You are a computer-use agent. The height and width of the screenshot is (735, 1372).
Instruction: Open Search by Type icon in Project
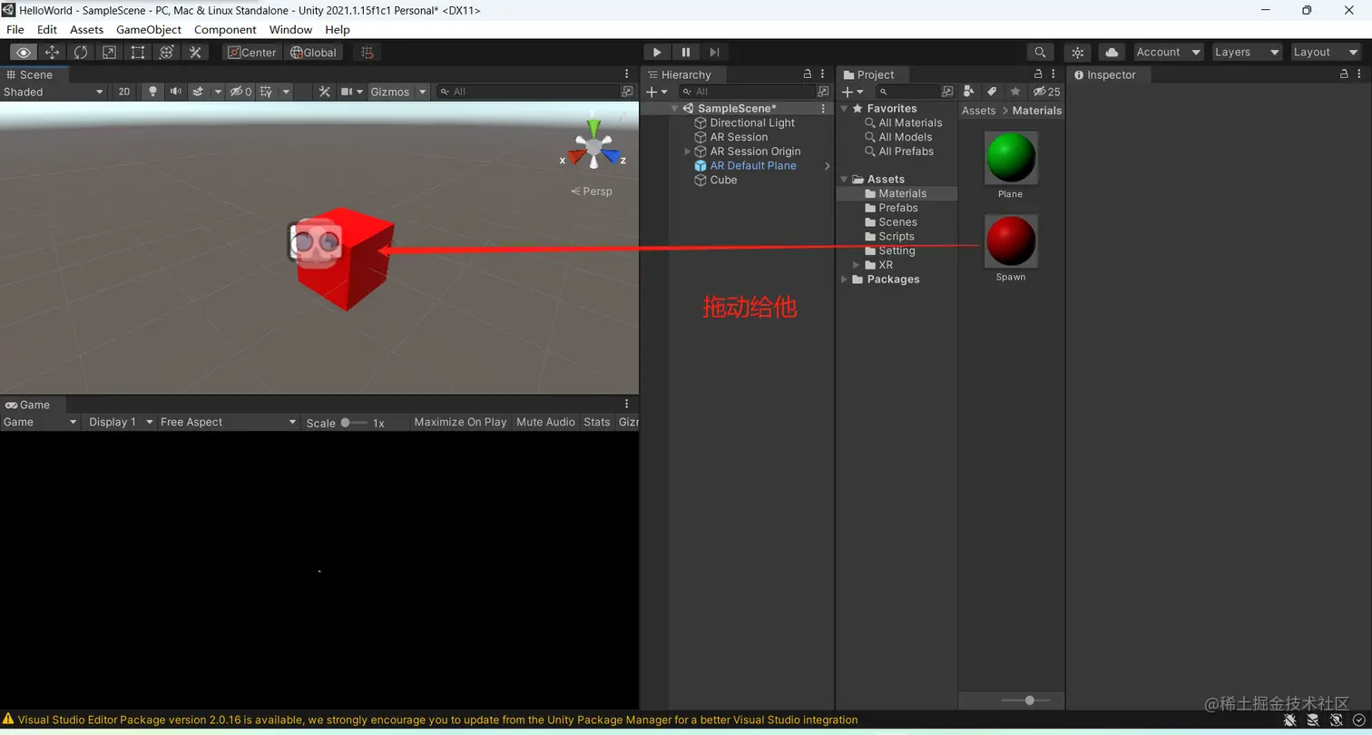[x=969, y=92]
